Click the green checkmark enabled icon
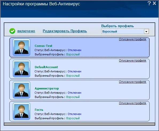 [12, 31]
